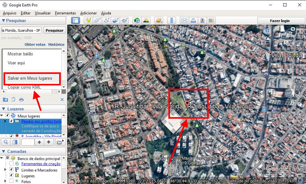The width and height of the screenshot is (306, 184).
Task: Add a path from the toolbar
Action: (x=106, y=20)
